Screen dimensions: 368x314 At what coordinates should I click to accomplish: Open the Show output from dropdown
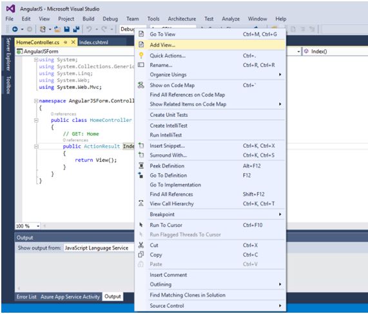click(99, 248)
